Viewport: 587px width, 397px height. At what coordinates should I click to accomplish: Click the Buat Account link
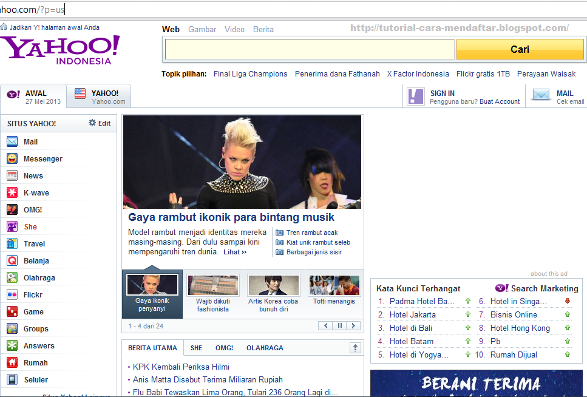[x=500, y=101]
